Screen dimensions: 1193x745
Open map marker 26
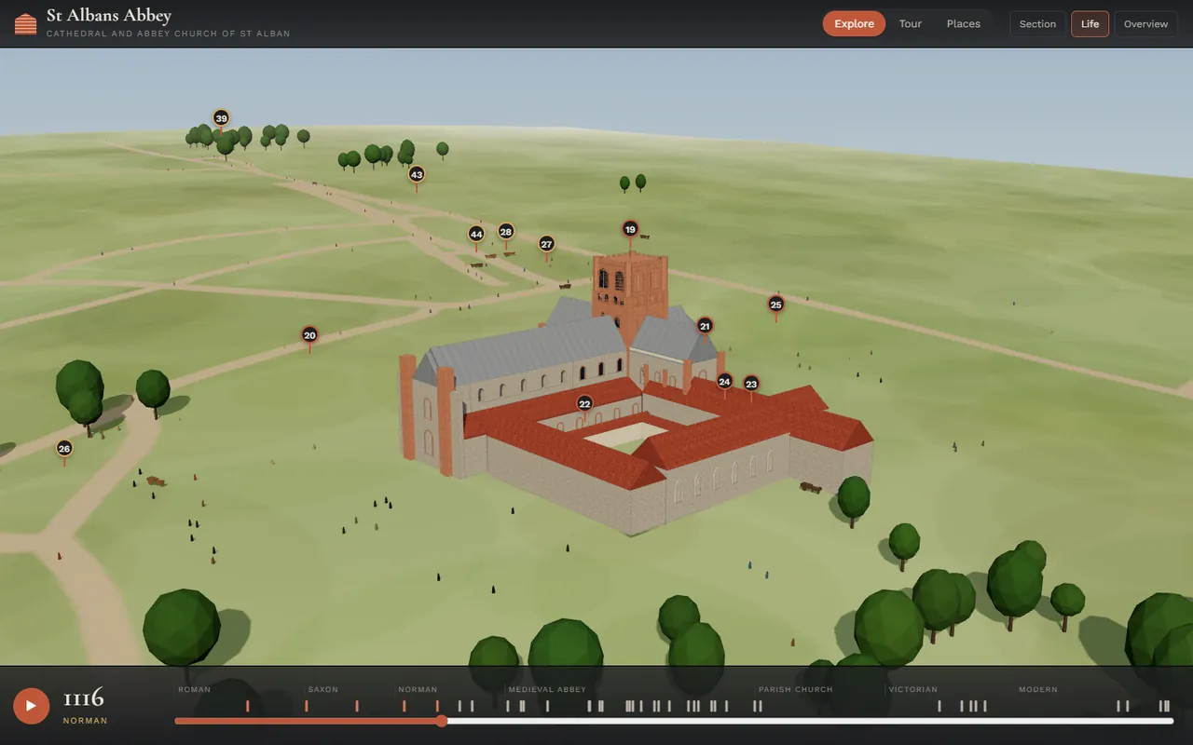click(x=64, y=449)
